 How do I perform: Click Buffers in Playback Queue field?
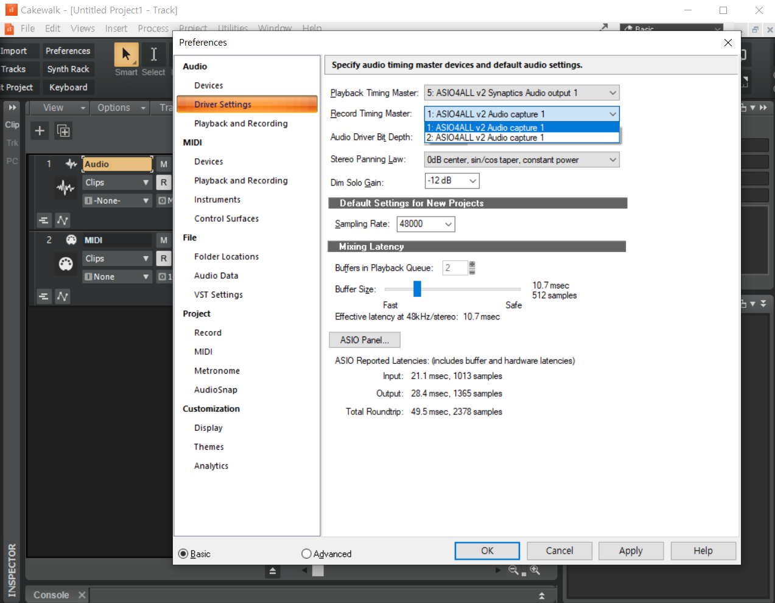[x=455, y=268]
